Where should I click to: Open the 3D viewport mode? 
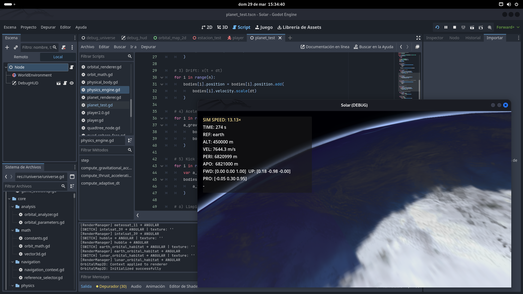pos(222,27)
